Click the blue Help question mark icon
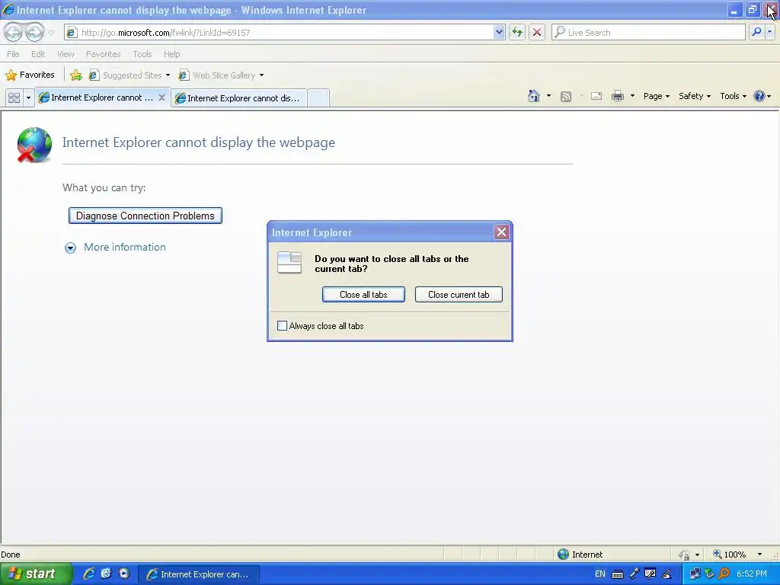 tap(759, 96)
